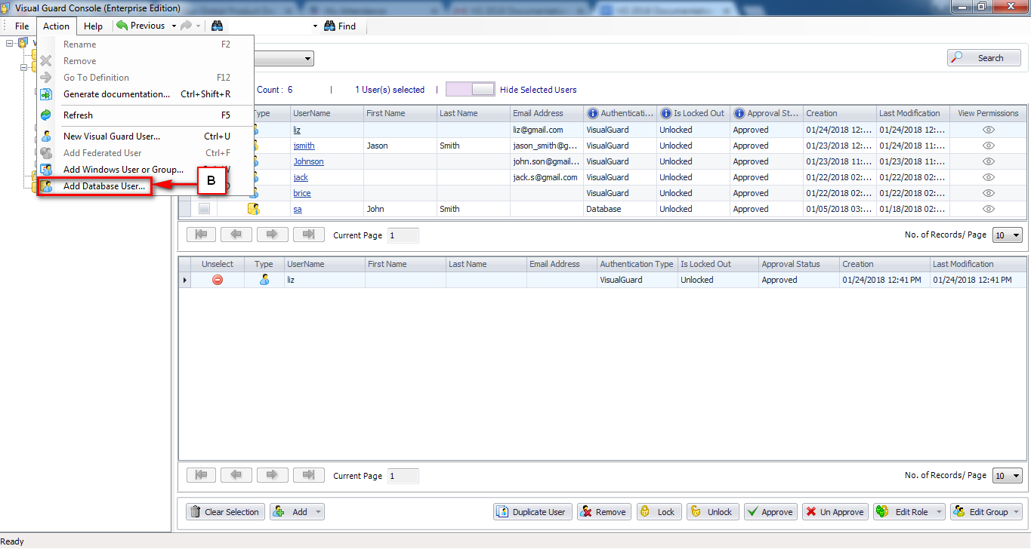Click the upper Current Page input field
1031x549 pixels.
pos(403,235)
